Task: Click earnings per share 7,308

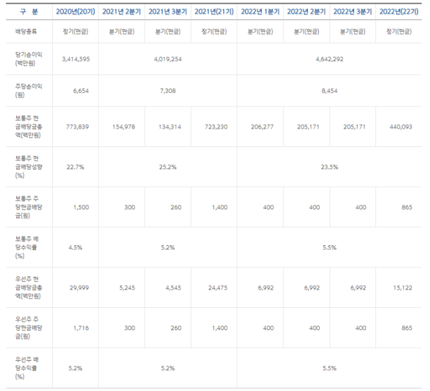Action: point(168,91)
